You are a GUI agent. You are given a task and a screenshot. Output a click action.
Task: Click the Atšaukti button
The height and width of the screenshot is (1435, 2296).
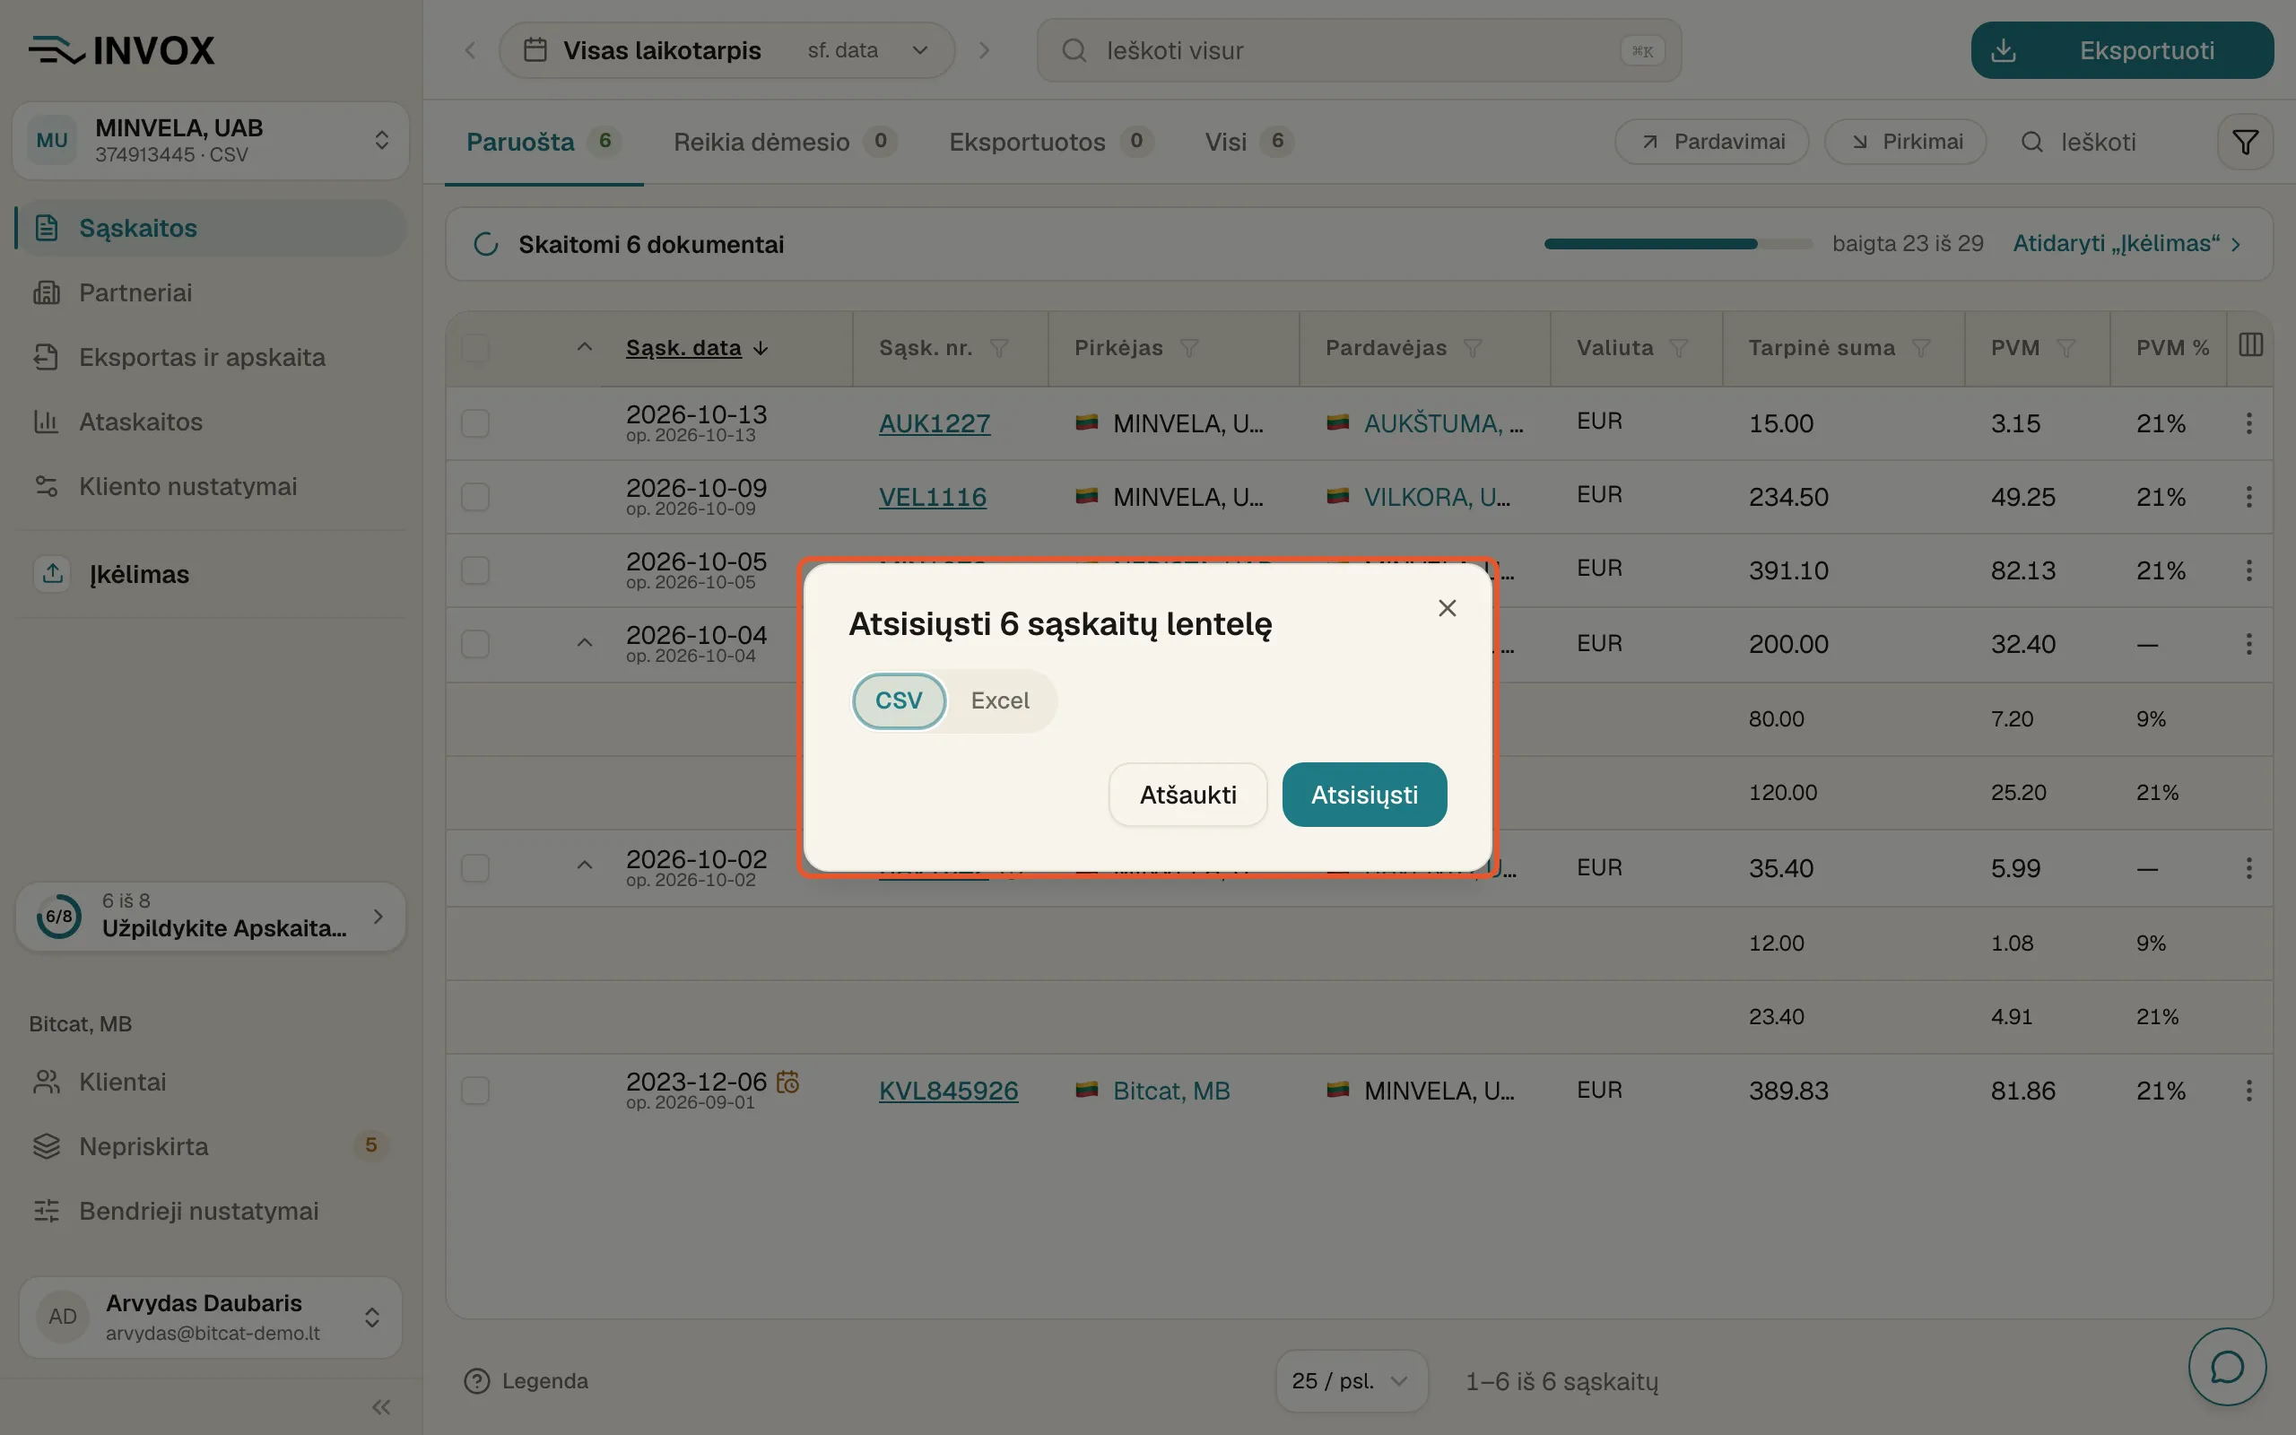click(1187, 795)
